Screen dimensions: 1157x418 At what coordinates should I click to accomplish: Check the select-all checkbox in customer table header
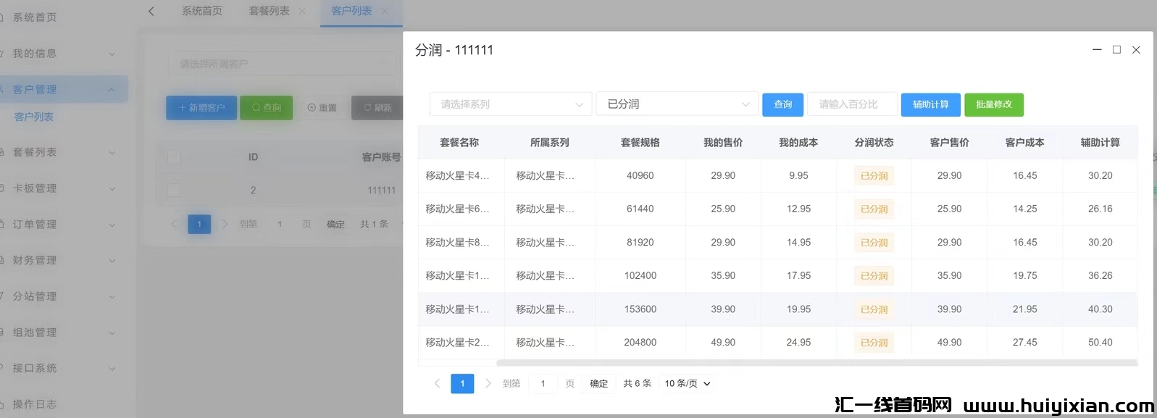tap(174, 157)
